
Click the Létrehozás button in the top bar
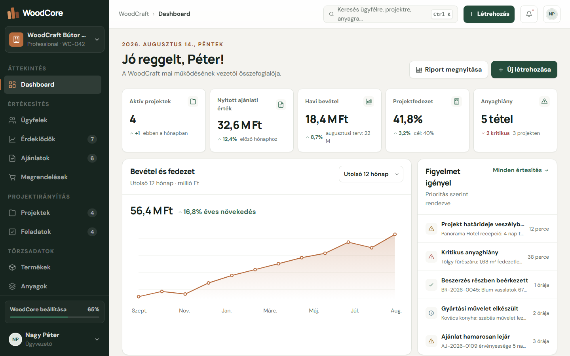[489, 14]
